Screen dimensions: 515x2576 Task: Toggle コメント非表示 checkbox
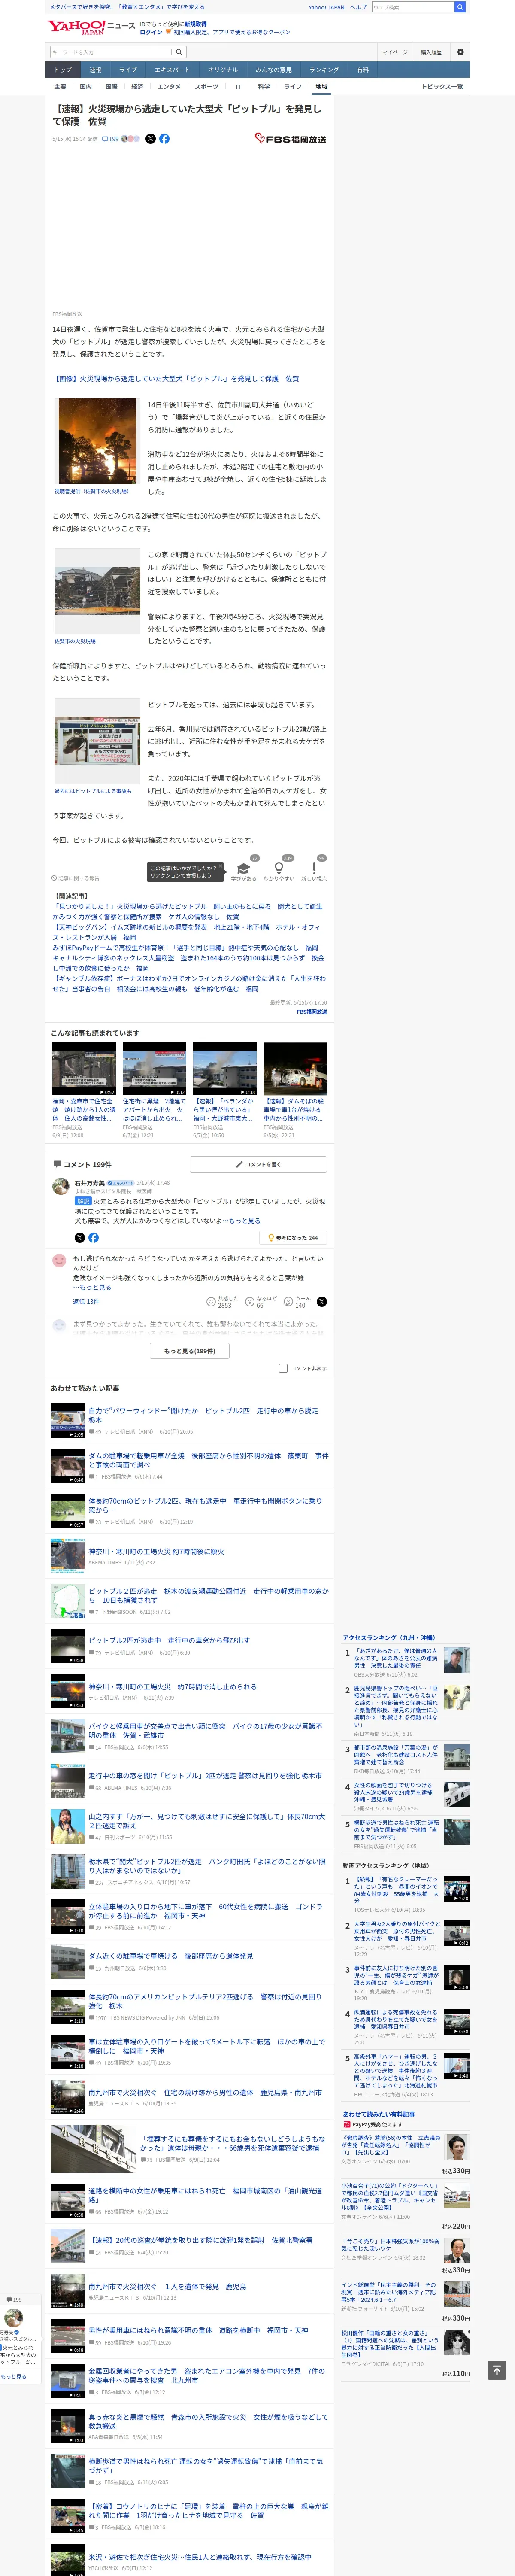[283, 1368]
